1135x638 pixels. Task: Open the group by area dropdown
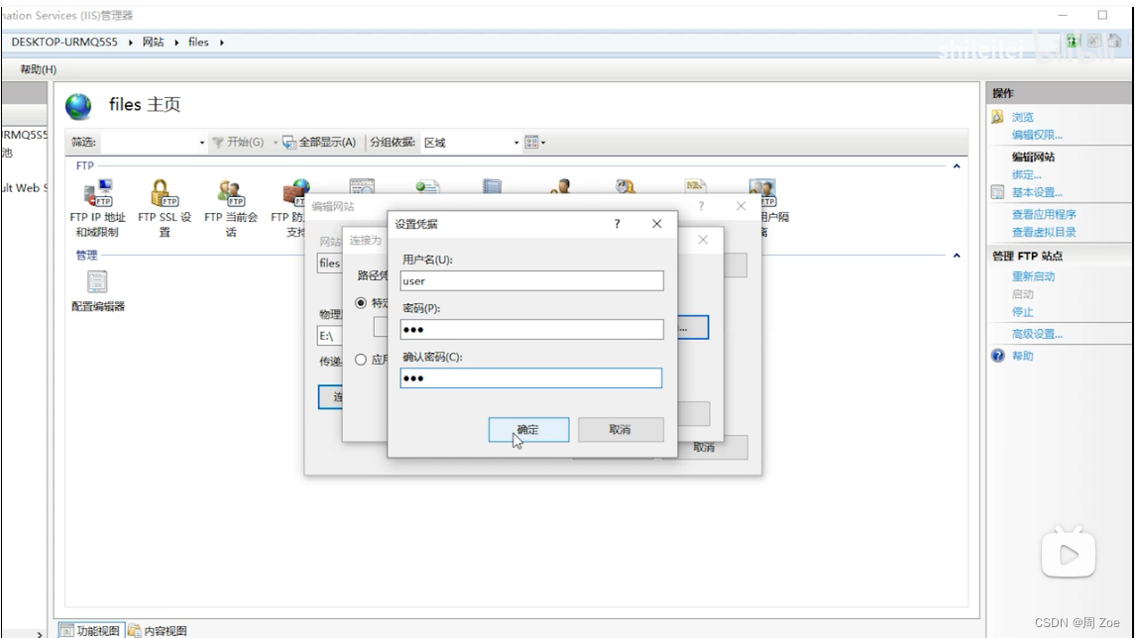(x=516, y=143)
